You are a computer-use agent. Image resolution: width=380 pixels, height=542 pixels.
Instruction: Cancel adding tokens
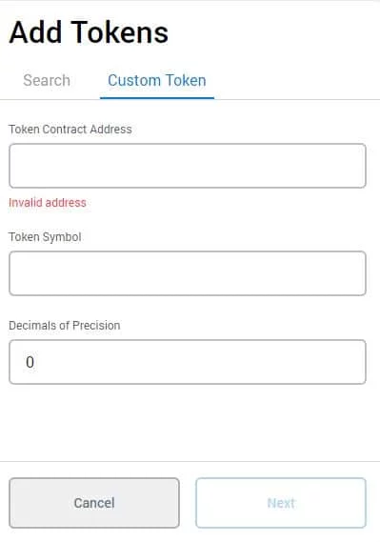94,503
